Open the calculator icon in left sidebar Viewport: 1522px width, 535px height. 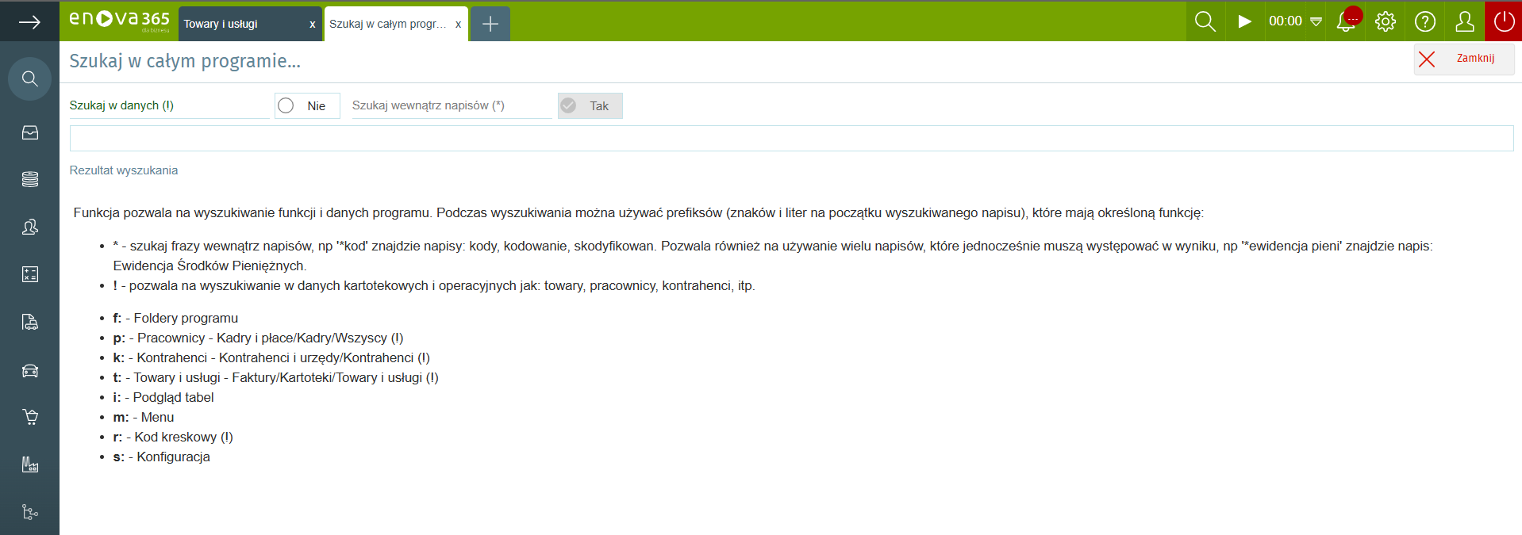pos(29,274)
